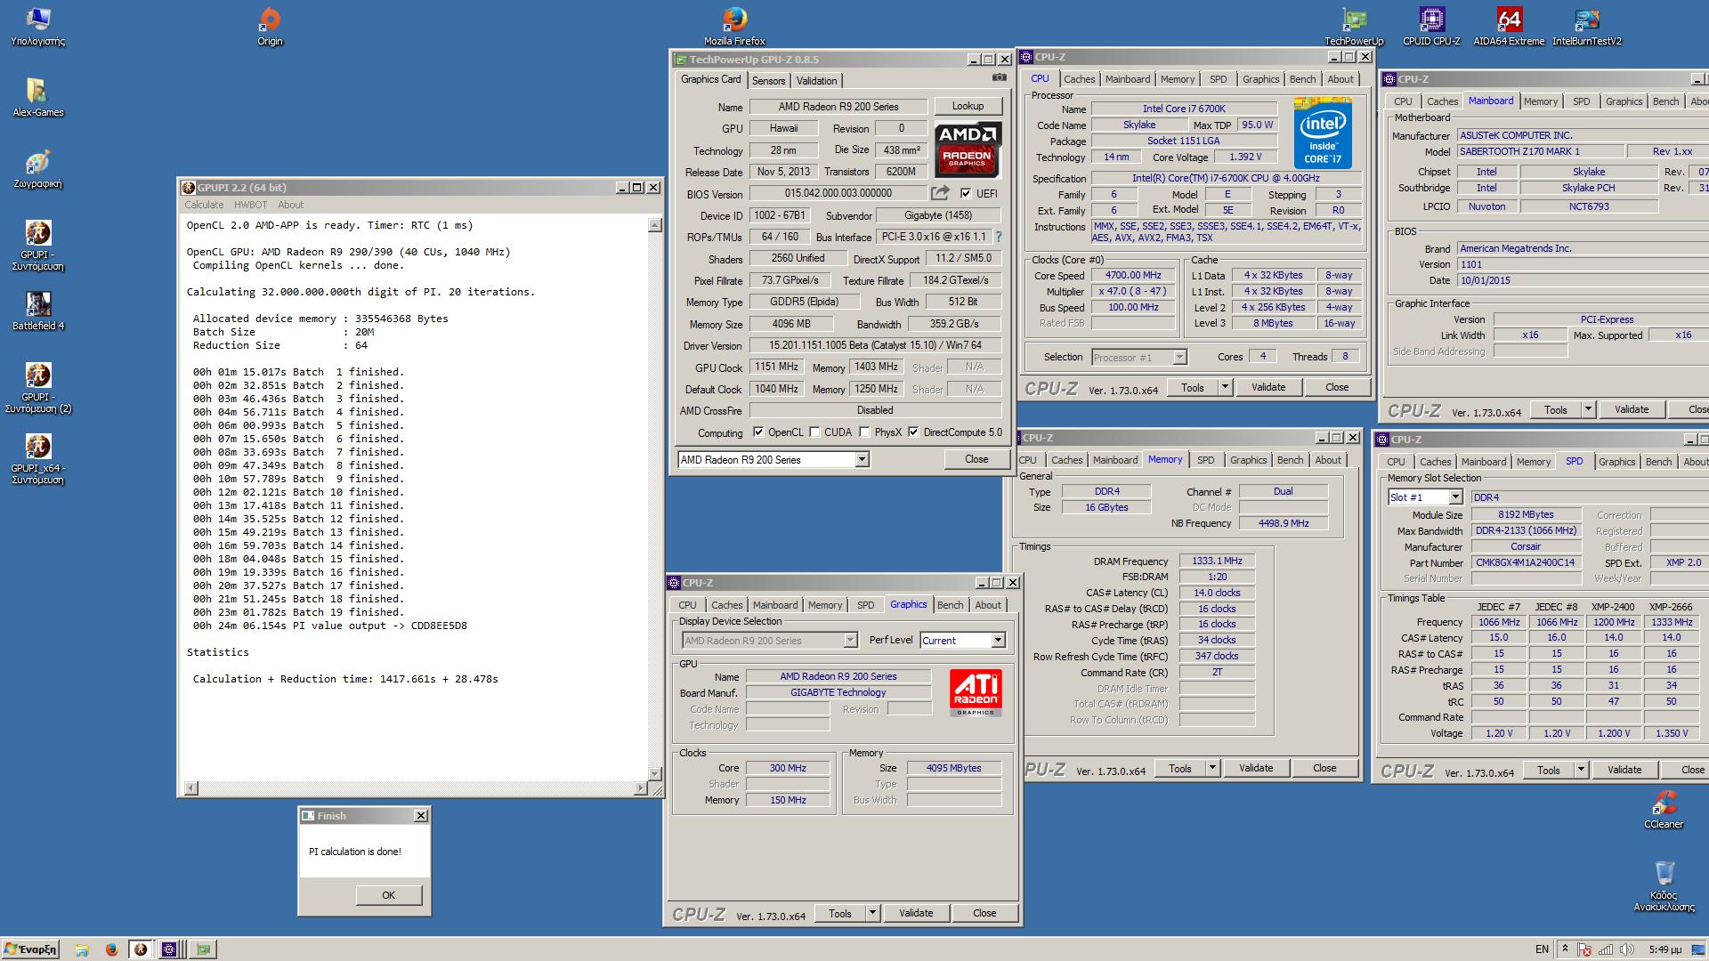Screen dimensions: 1709x961
Task: Open the About menu in GPUPI
Action: click(x=291, y=205)
